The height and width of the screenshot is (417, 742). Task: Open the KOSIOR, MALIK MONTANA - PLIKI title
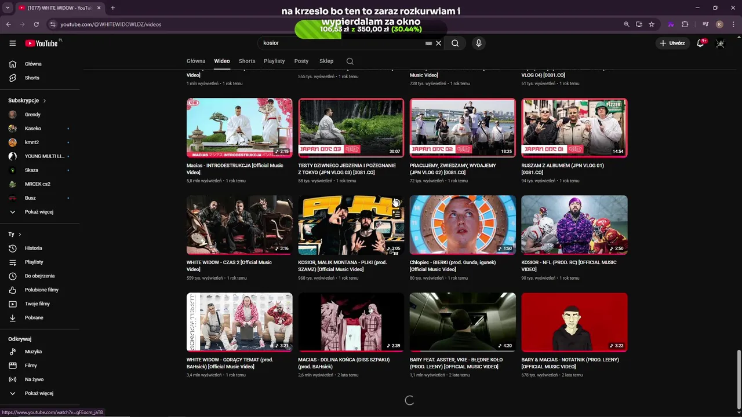click(343, 266)
